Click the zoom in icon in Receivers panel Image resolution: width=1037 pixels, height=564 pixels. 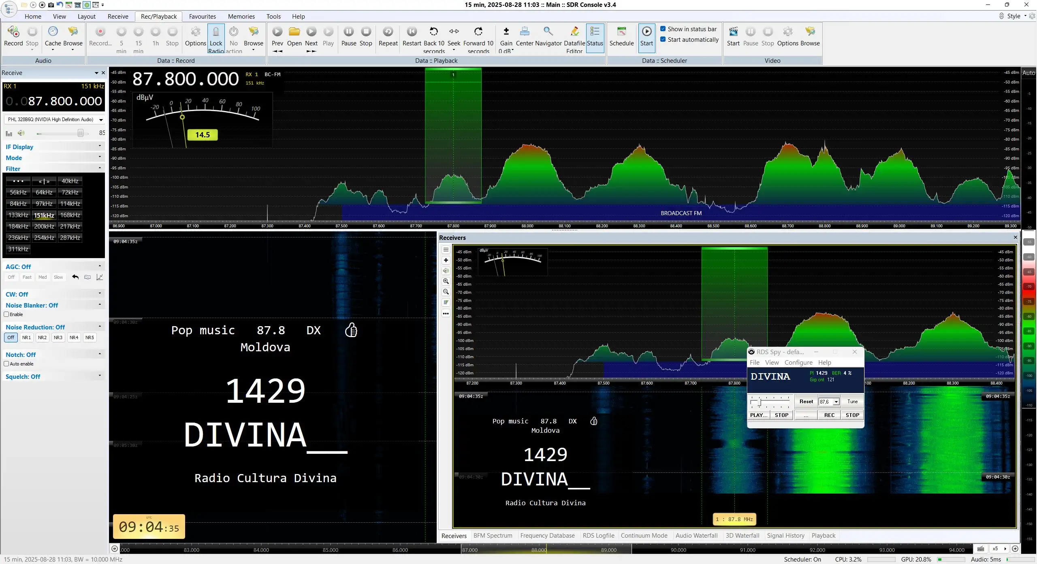(446, 281)
